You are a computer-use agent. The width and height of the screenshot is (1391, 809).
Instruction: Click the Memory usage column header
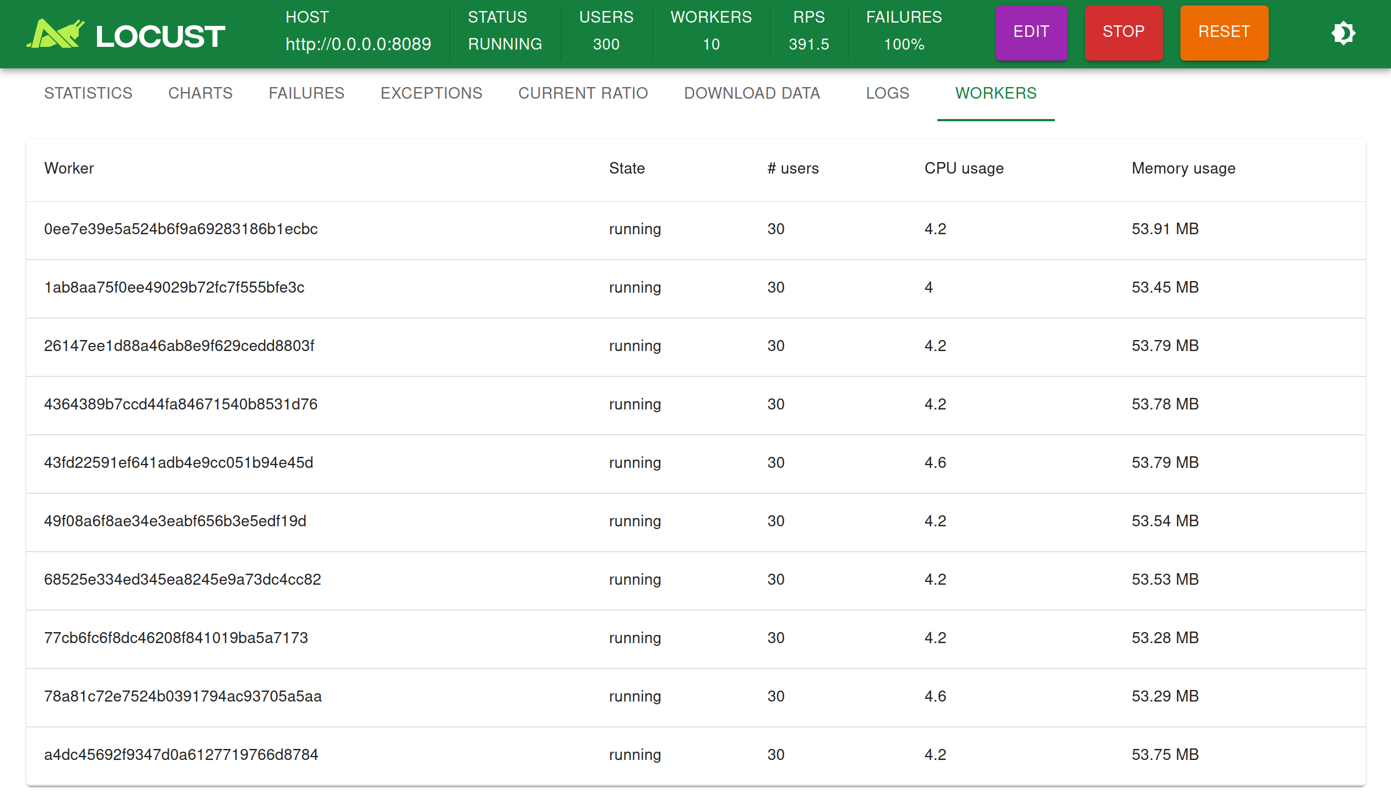pyautogui.click(x=1183, y=168)
